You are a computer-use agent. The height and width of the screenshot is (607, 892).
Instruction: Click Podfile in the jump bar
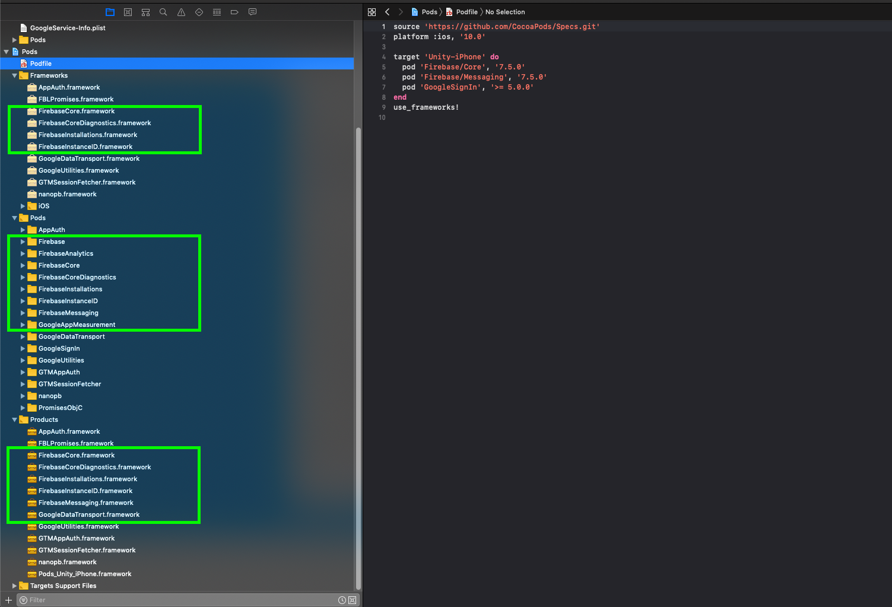pos(466,12)
